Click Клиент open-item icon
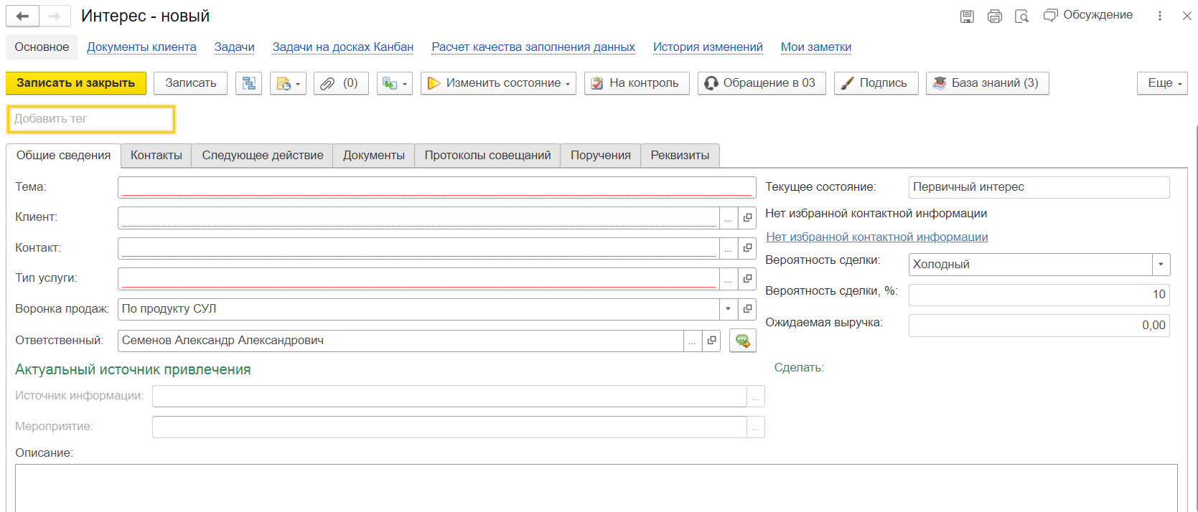Viewport: 1198px width, 512px height. pos(747,218)
